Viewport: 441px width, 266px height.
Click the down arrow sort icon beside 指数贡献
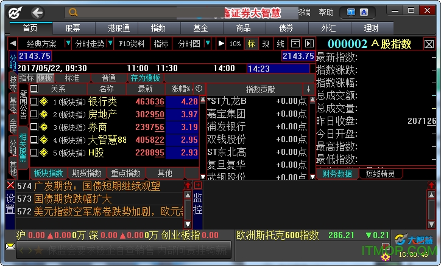308,89
